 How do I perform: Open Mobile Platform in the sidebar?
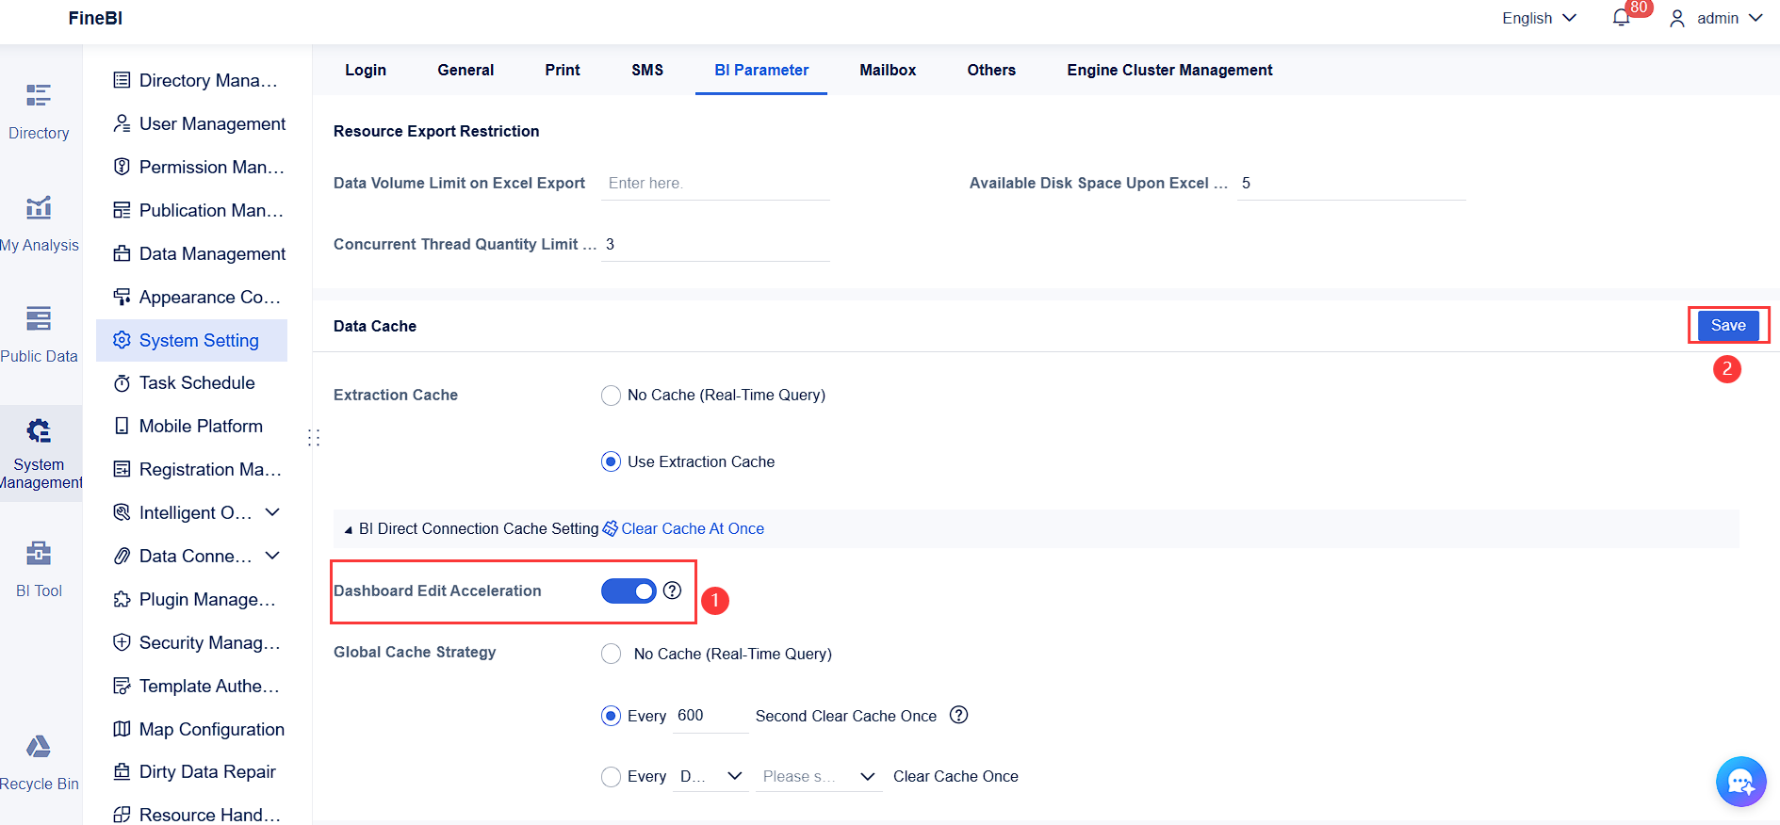click(x=188, y=427)
